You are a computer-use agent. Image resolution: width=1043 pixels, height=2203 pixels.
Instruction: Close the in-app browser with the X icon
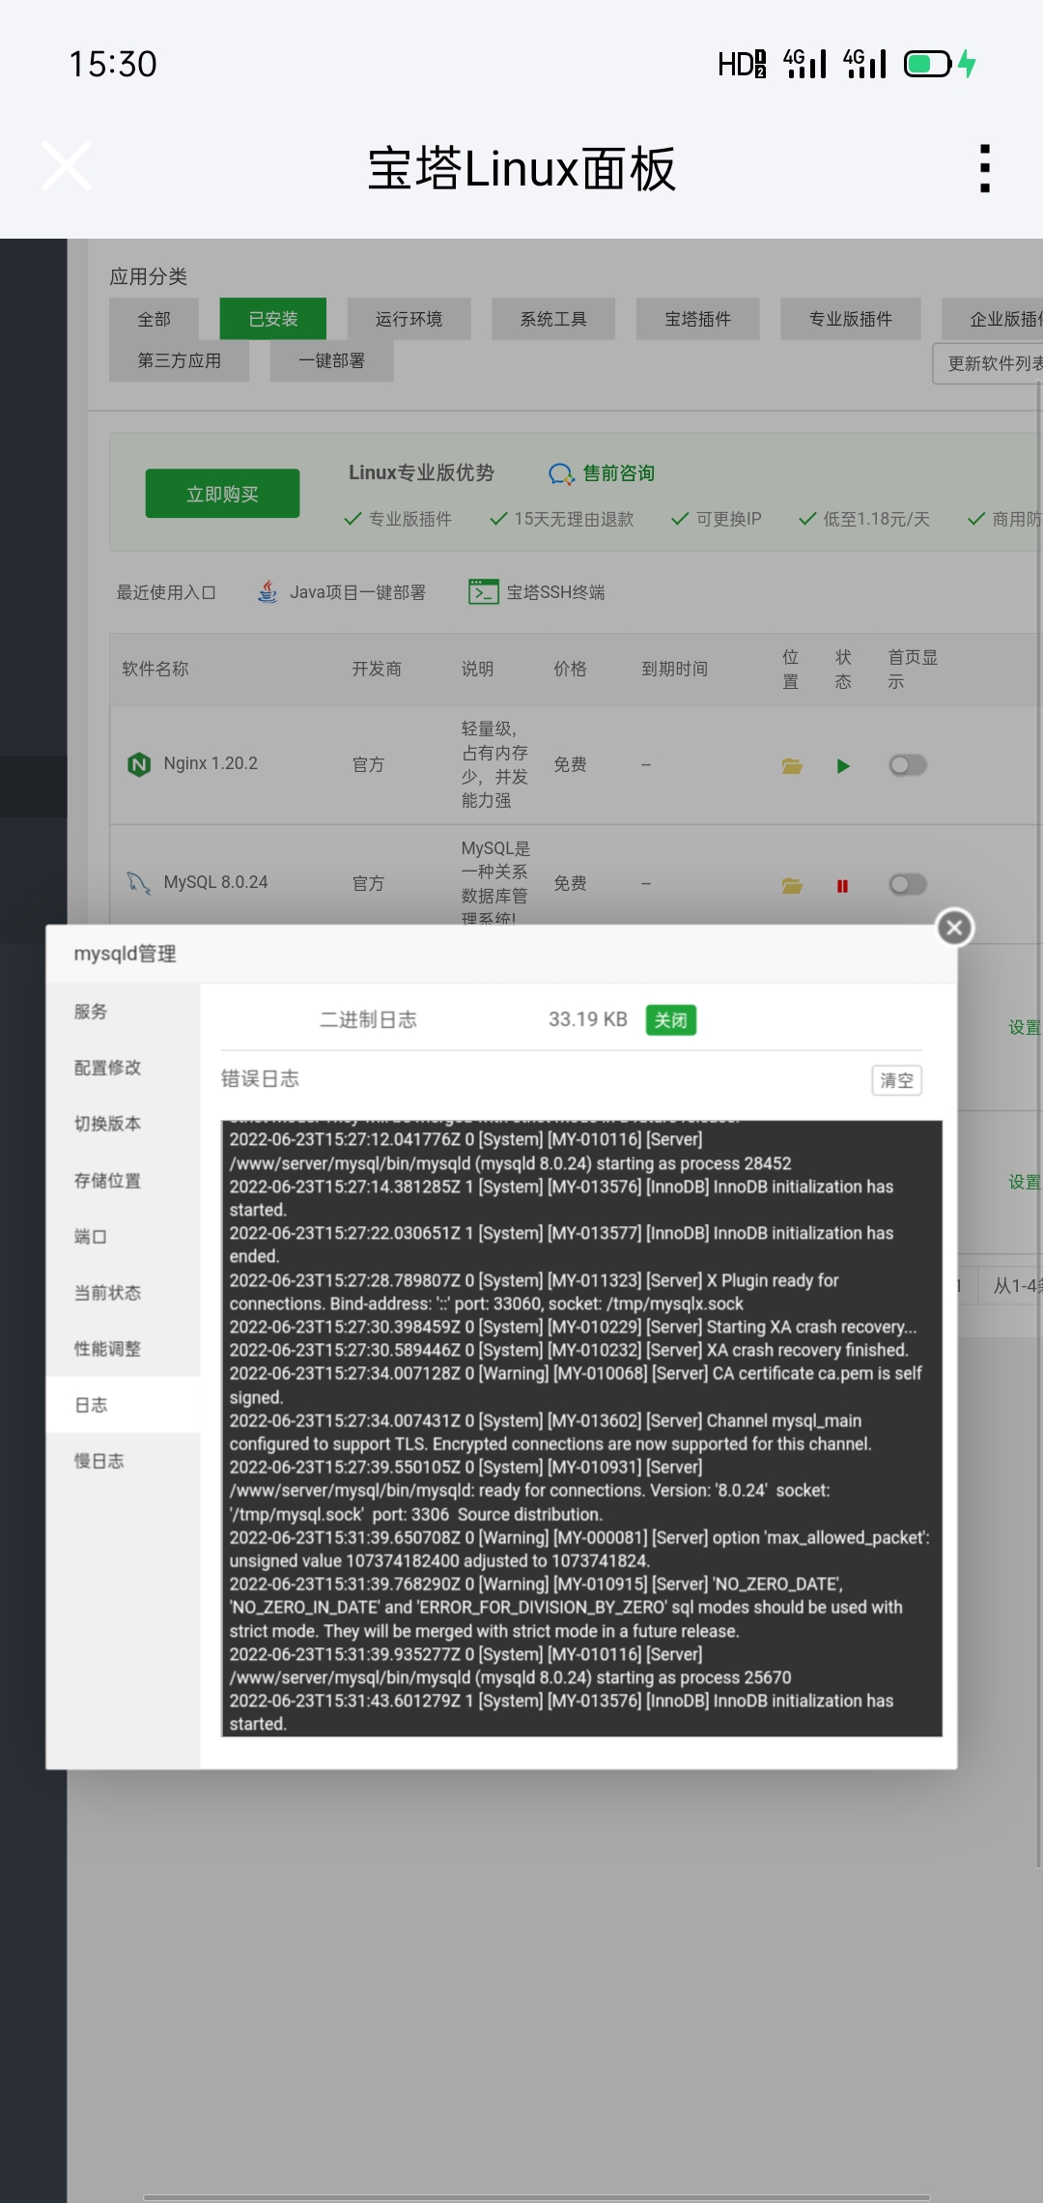coord(67,166)
